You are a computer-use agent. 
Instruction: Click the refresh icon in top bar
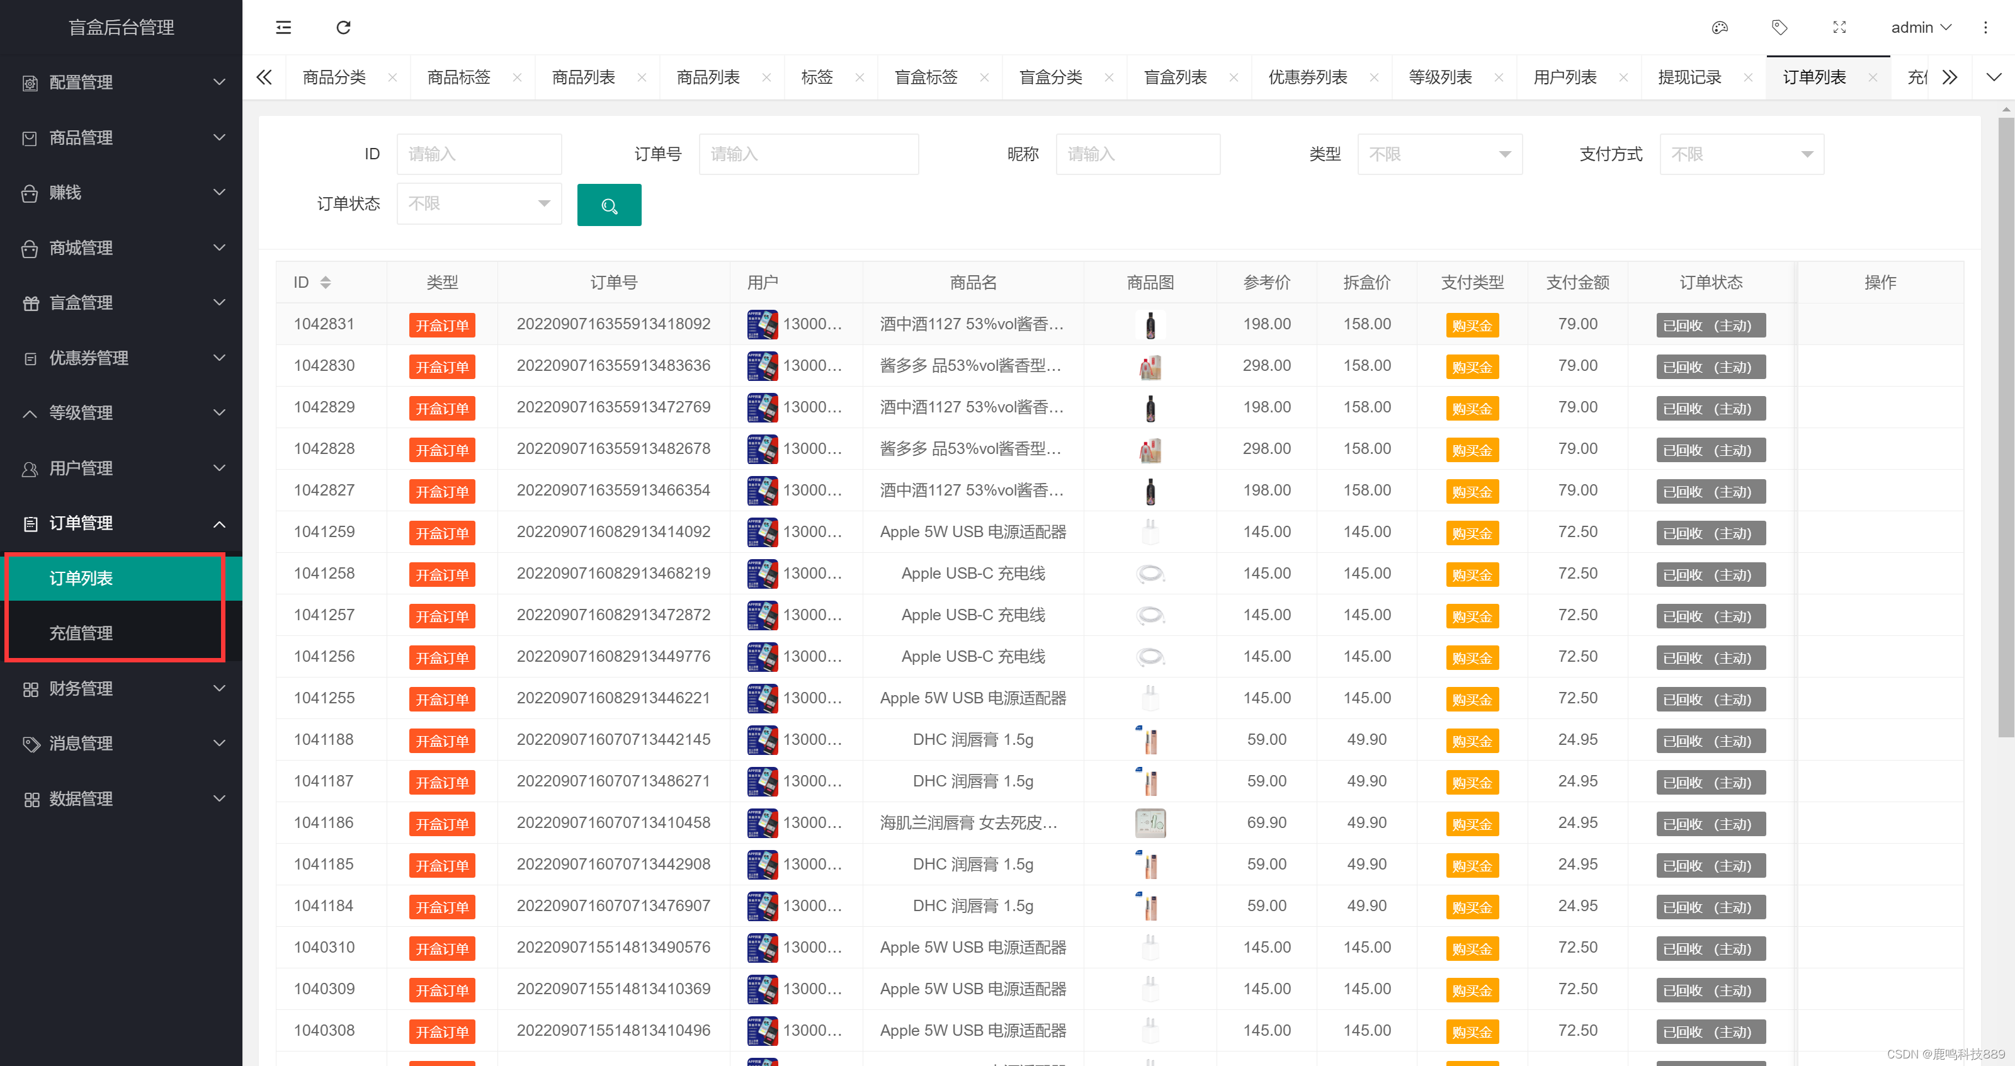click(x=343, y=27)
